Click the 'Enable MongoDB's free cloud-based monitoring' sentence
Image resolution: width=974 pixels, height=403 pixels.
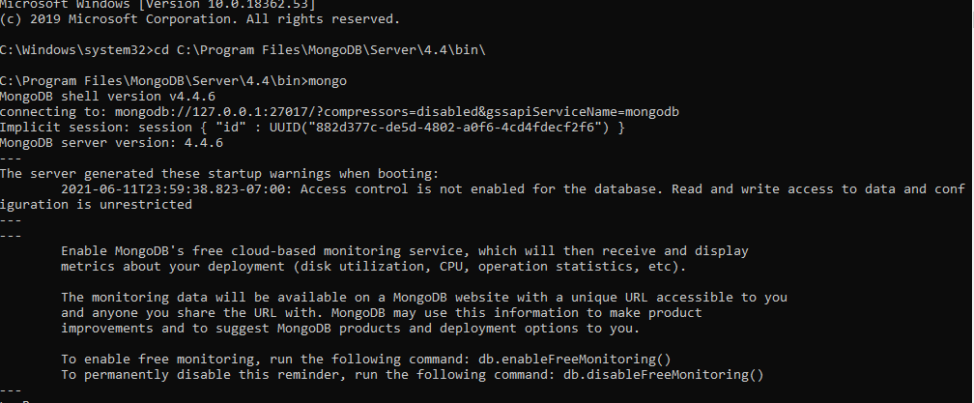pos(280,250)
